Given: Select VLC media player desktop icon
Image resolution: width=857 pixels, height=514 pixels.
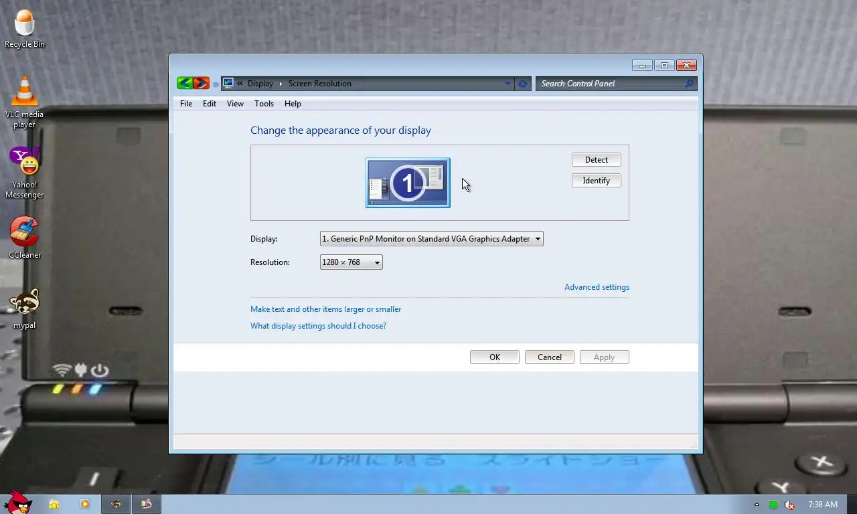Looking at the screenshot, I should click(25, 103).
